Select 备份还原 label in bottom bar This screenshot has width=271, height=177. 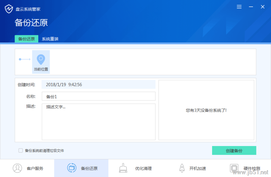[89, 168]
